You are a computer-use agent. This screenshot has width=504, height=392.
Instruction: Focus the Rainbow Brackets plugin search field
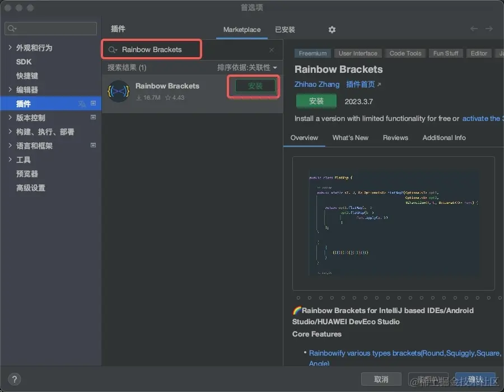[x=192, y=50]
